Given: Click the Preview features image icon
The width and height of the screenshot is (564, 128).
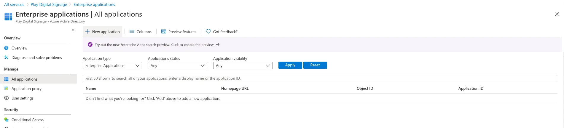Looking at the screenshot, I should tap(164, 31).
